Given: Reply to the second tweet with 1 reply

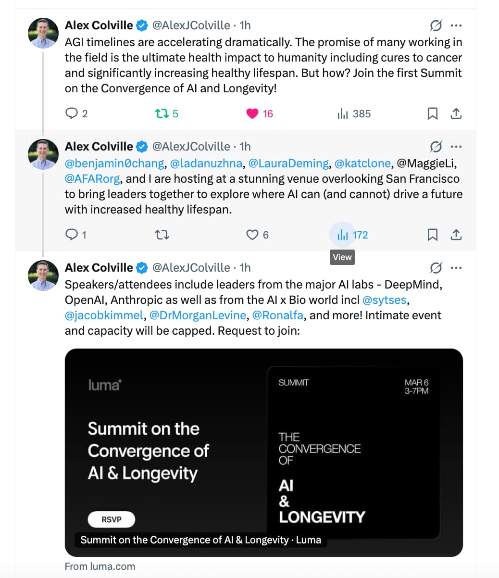Looking at the screenshot, I should point(72,235).
